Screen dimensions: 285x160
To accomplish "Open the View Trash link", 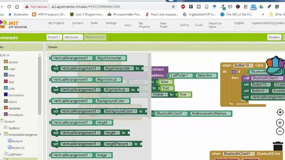I will 163,25.
